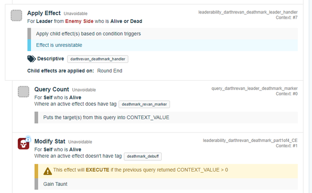Click the leaderability_darthrevan_deathmark_leader_handler identifier
The width and height of the screenshot is (312, 193).
pos(248,12)
